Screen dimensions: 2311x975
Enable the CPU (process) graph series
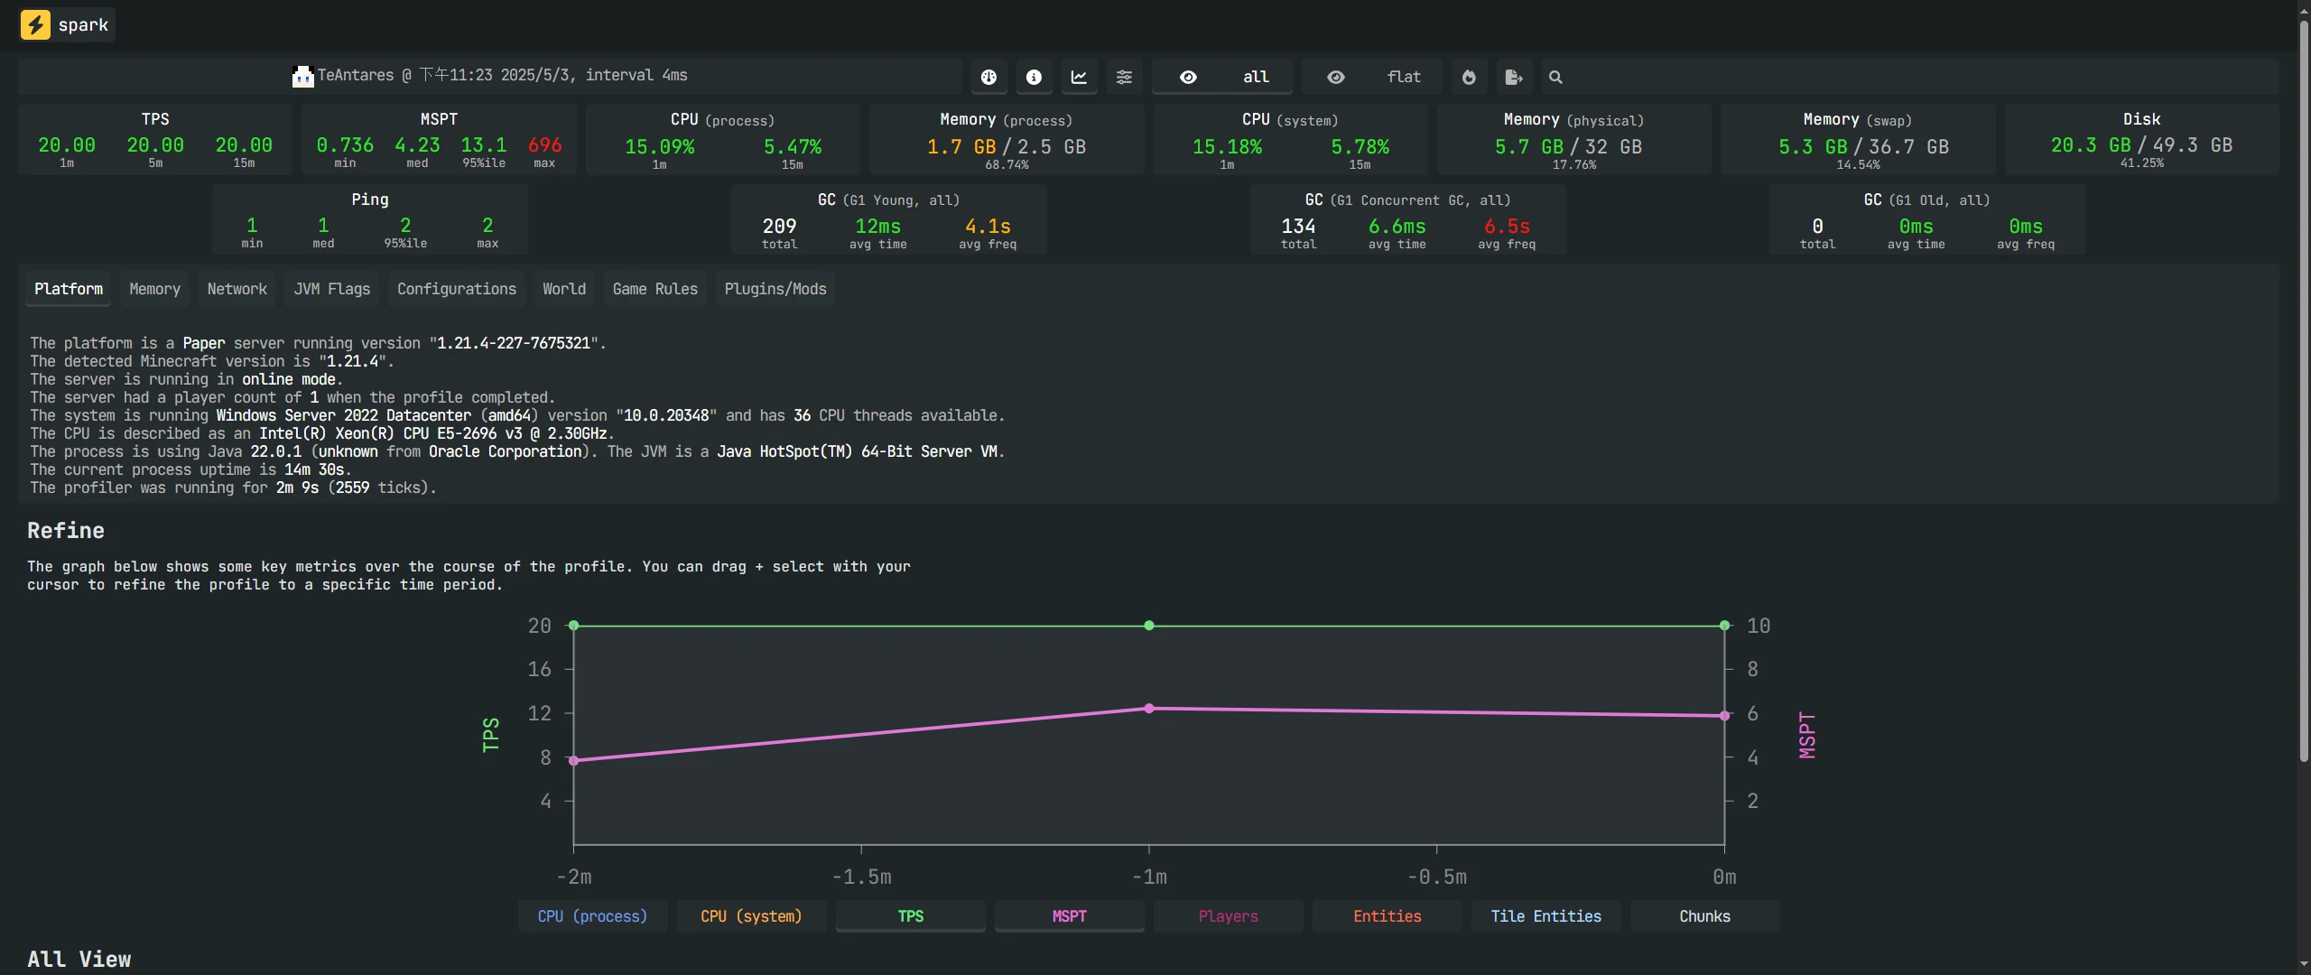[592, 916]
